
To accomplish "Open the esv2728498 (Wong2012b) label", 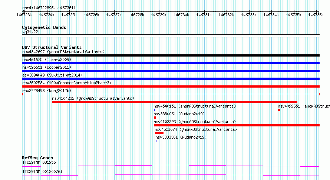I will 47,91.
